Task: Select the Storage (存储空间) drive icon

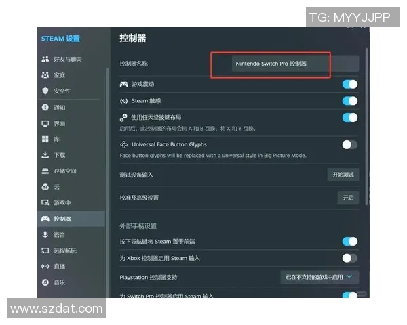Action: coord(45,171)
